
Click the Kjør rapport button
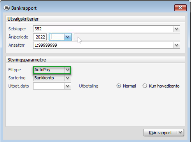tap(160, 133)
